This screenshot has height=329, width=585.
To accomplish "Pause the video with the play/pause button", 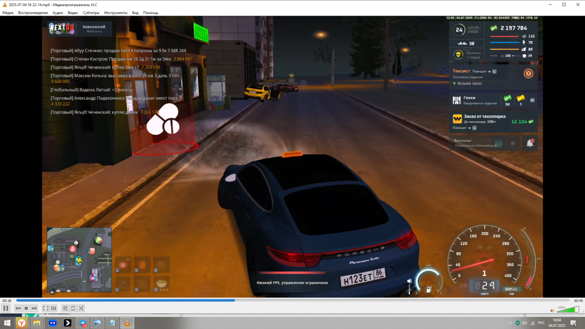I will (x=5, y=308).
